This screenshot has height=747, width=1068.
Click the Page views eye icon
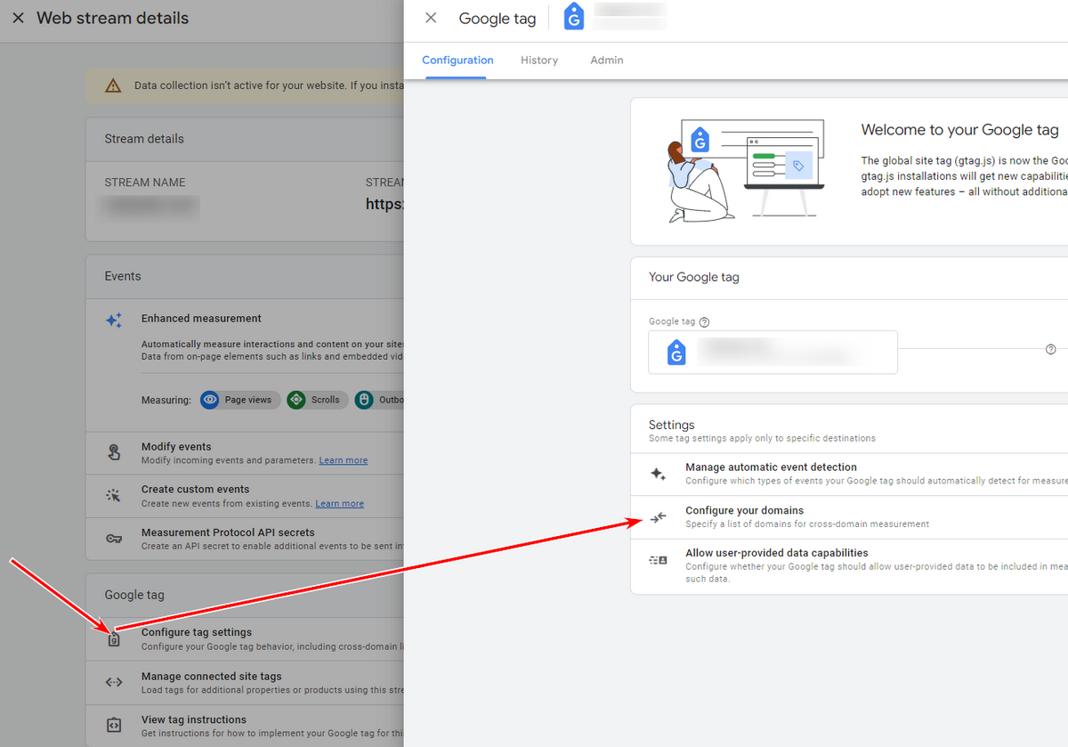pyautogui.click(x=210, y=400)
